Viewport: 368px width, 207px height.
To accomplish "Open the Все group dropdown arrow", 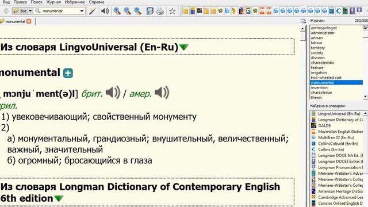I will tap(30, 11).
